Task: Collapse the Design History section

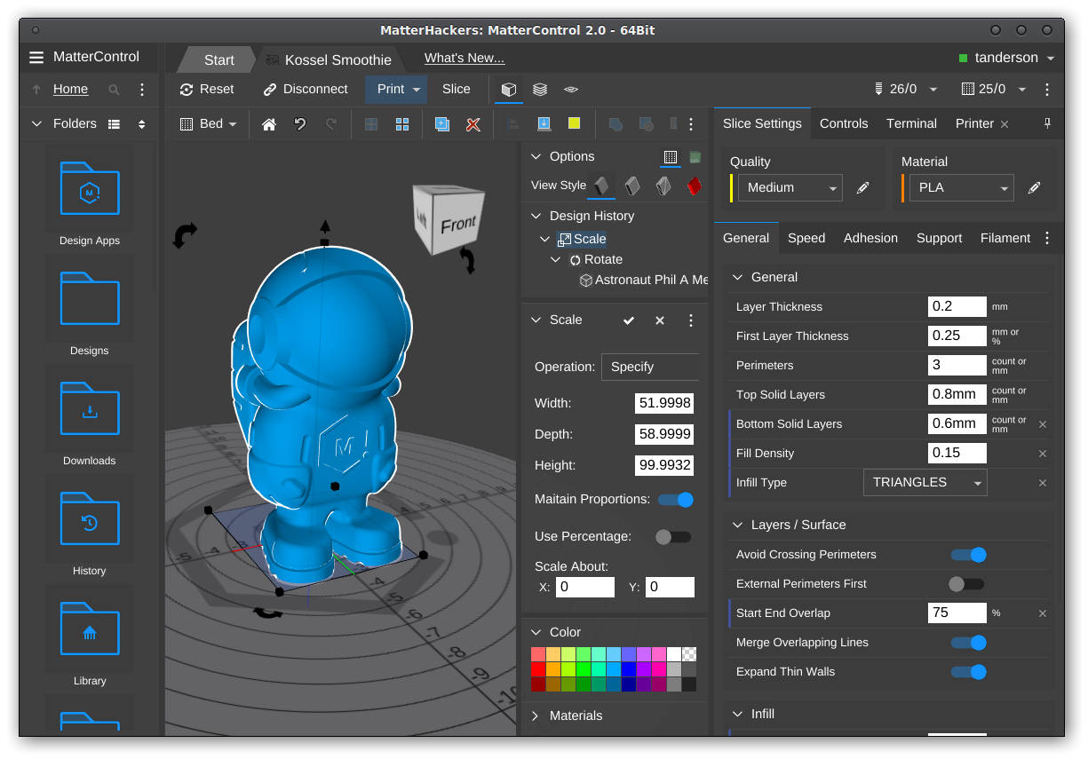Action: pyautogui.click(x=536, y=216)
